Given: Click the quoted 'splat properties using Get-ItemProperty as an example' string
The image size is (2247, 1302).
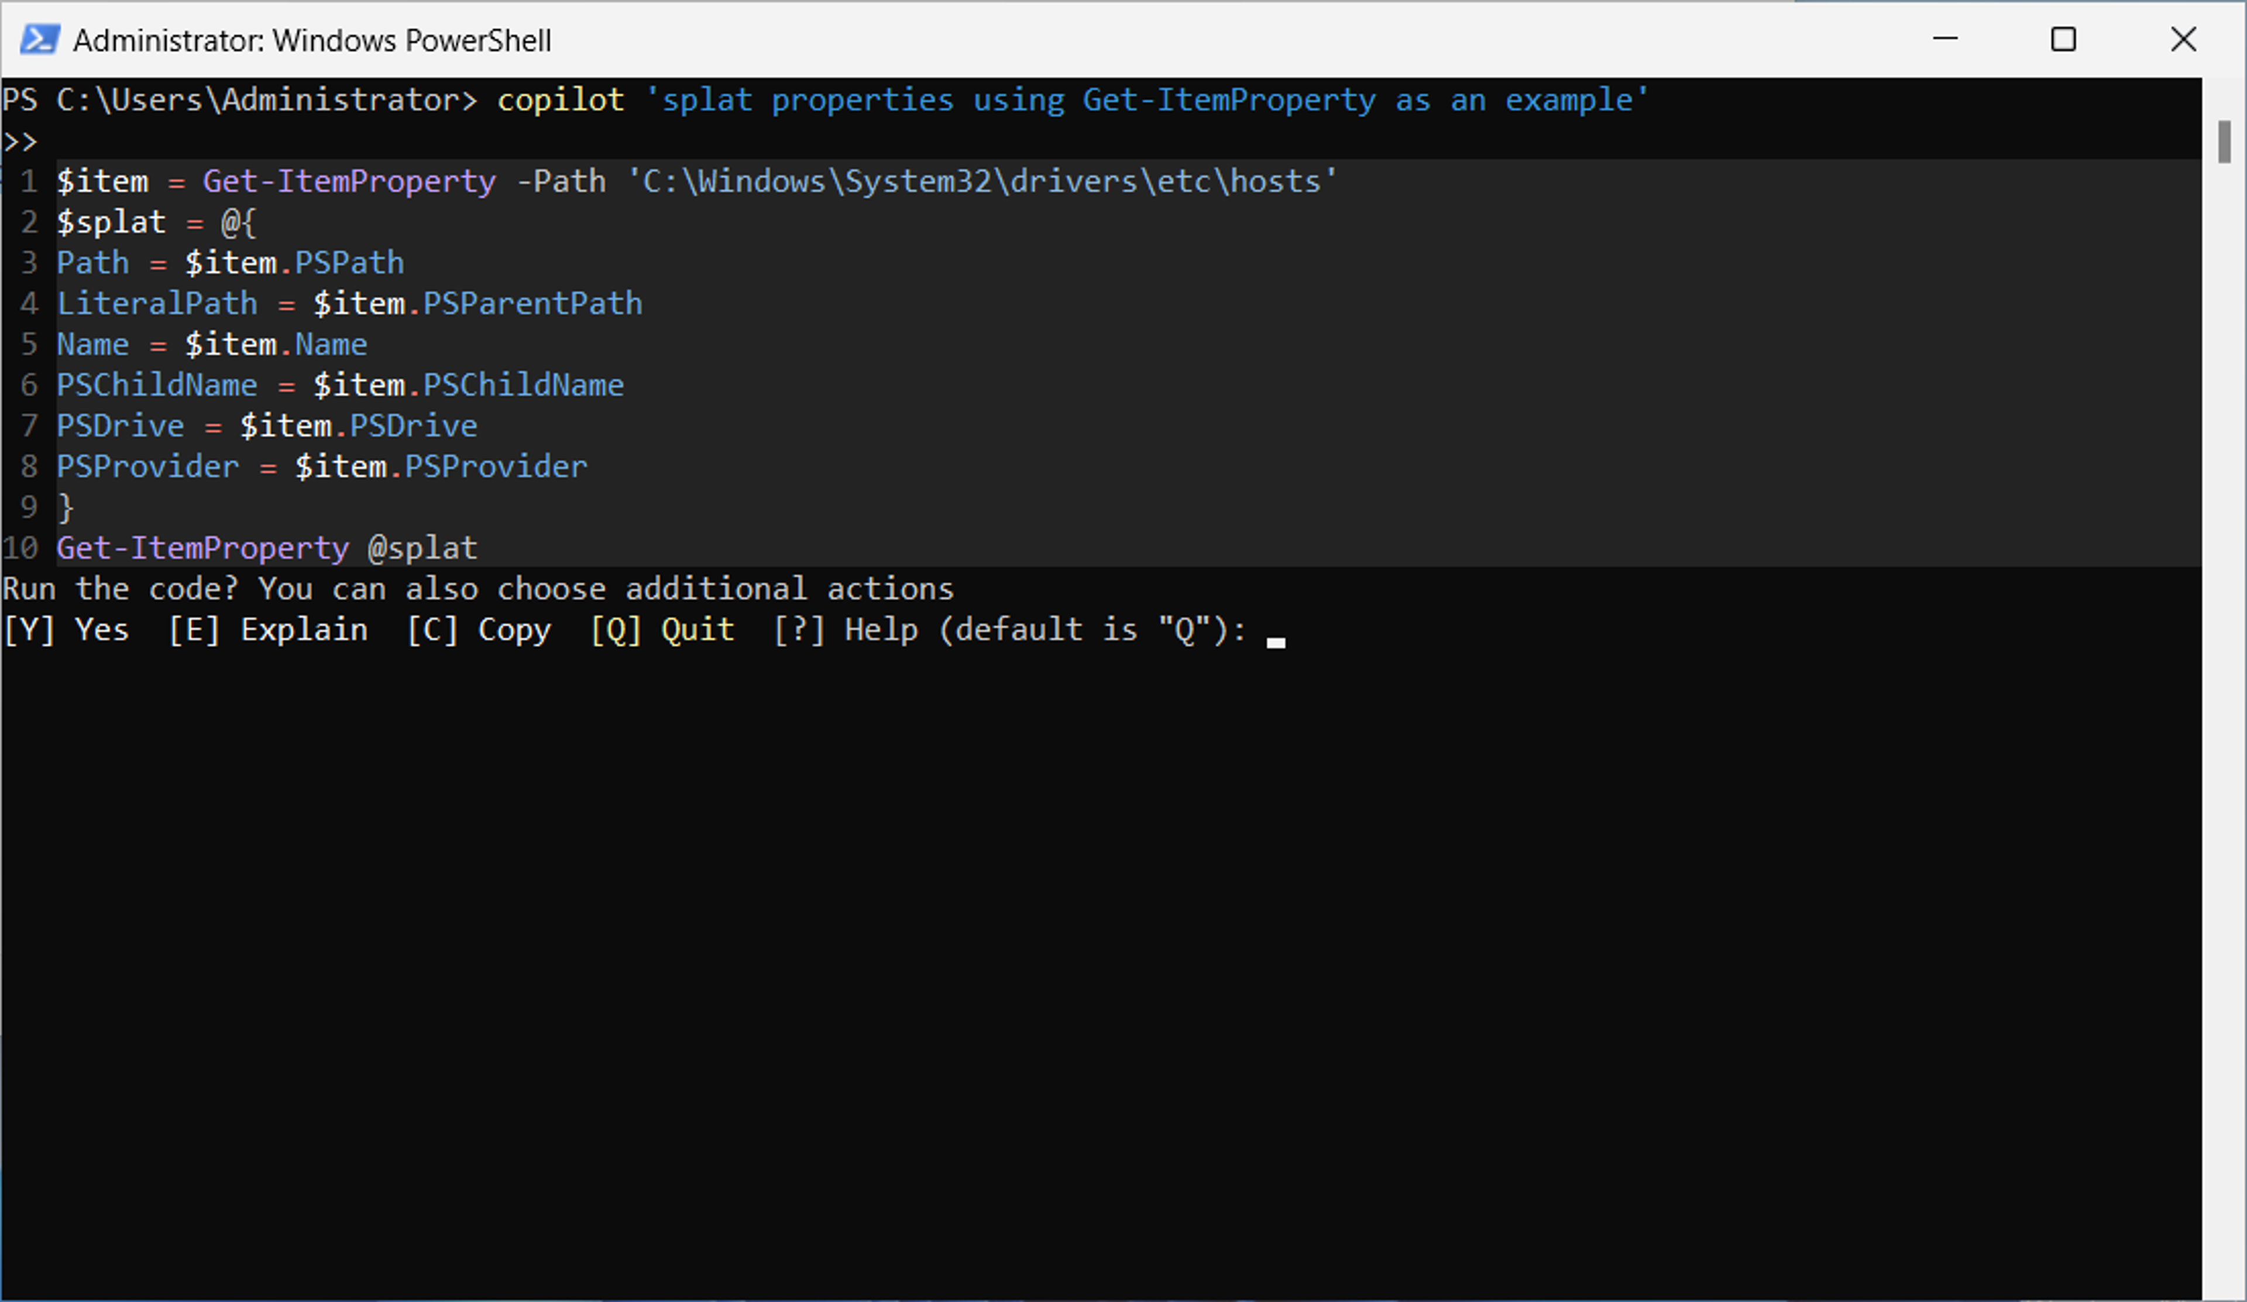Looking at the screenshot, I should 1147,100.
